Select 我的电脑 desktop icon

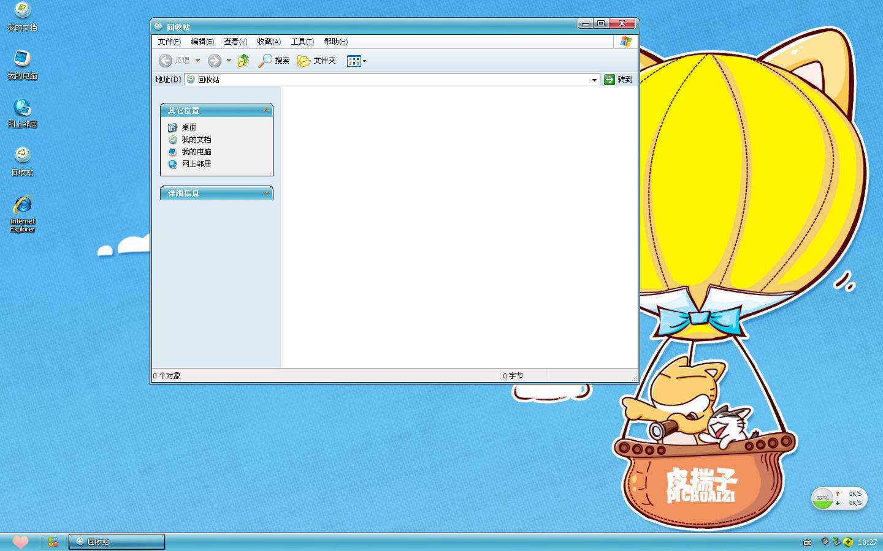point(23,64)
